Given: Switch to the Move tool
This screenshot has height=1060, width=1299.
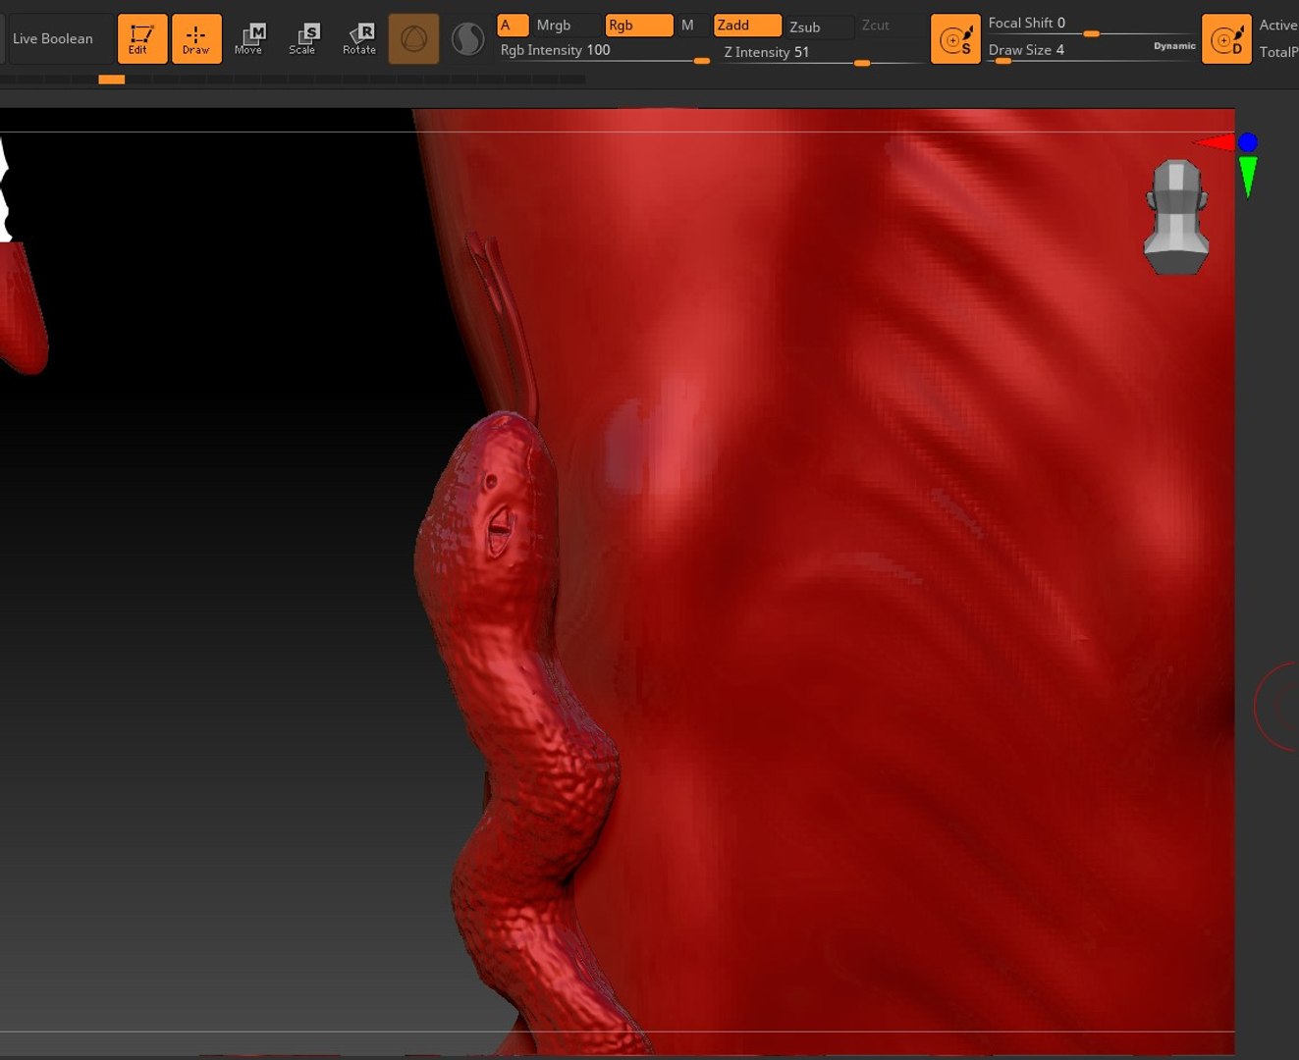Looking at the screenshot, I should (249, 38).
